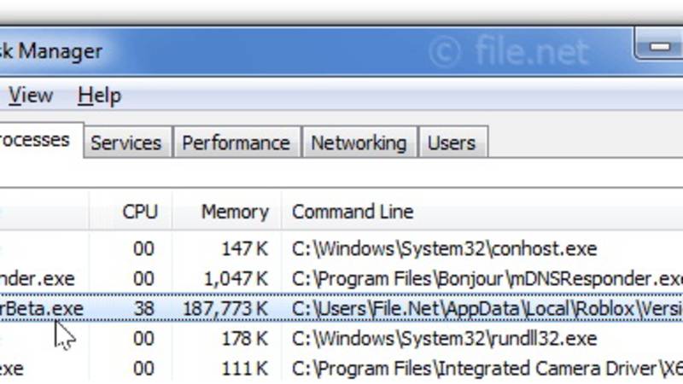The width and height of the screenshot is (683, 384).
Task: Click the Command Line column header
Action: pos(353,212)
